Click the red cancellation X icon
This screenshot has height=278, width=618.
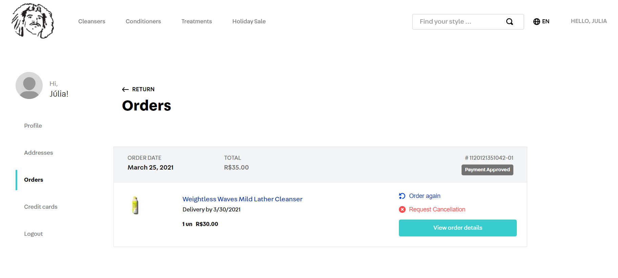[402, 209]
